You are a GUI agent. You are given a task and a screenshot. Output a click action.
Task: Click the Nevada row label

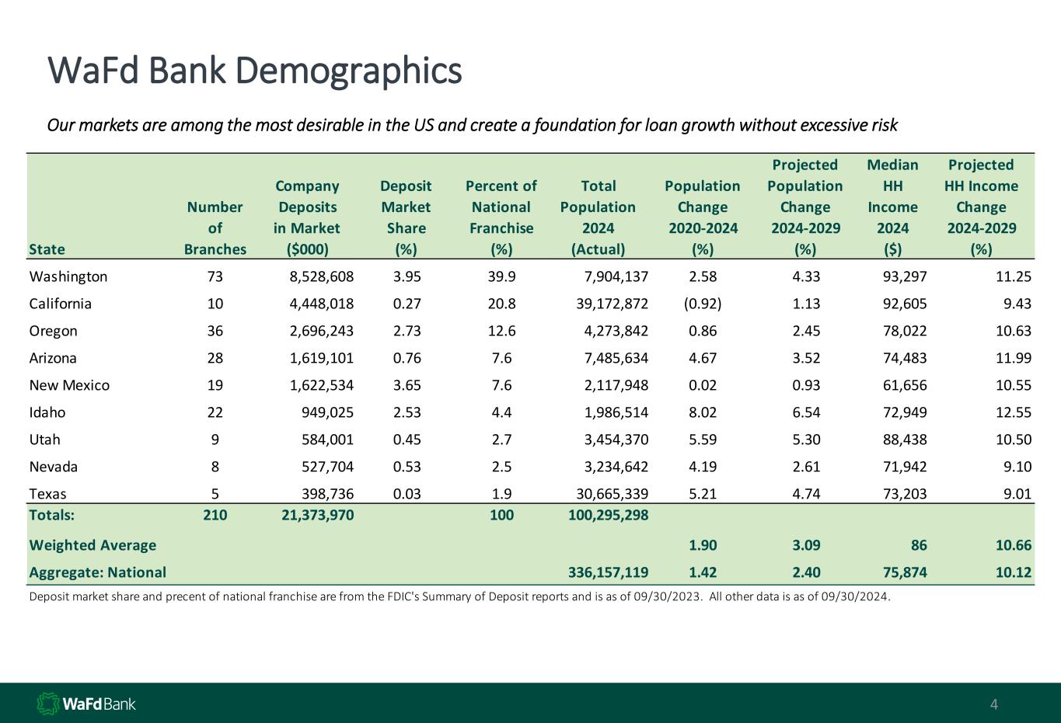tap(53, 467)
